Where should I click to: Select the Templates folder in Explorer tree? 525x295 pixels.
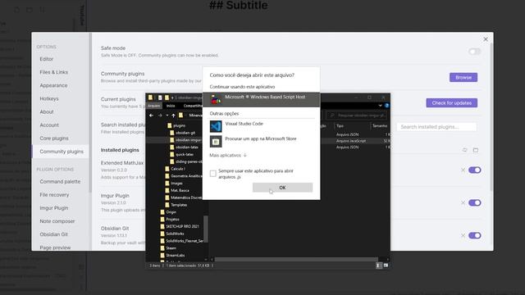(x=176, y=205)
